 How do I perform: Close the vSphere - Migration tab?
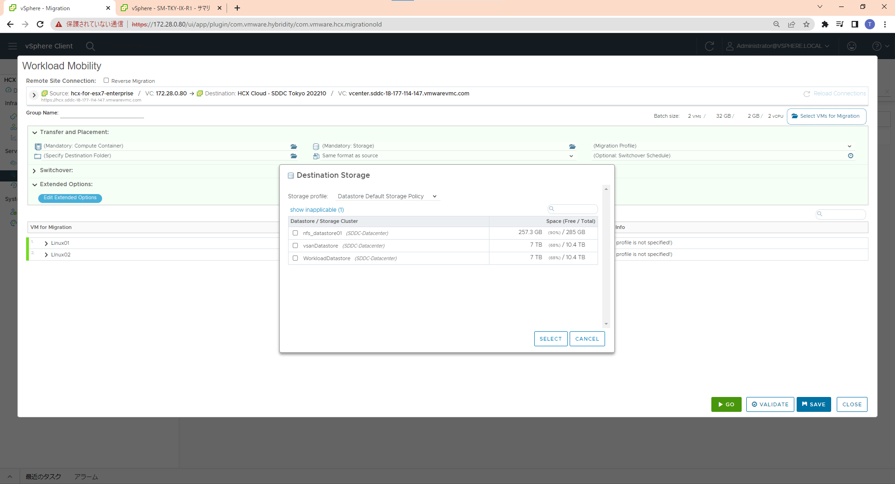108,8
